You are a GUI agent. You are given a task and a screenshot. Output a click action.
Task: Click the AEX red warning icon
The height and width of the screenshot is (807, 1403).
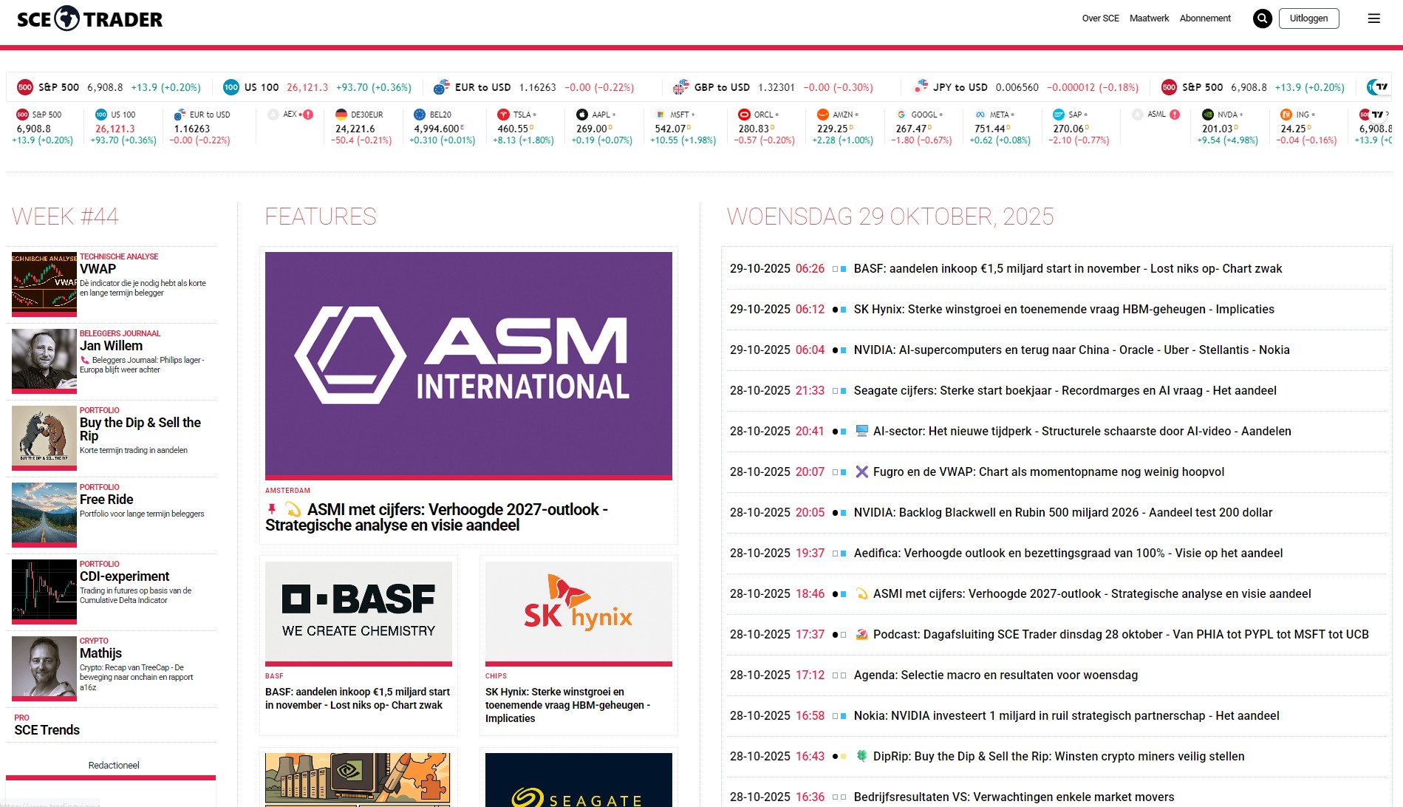tap(308, 115)
